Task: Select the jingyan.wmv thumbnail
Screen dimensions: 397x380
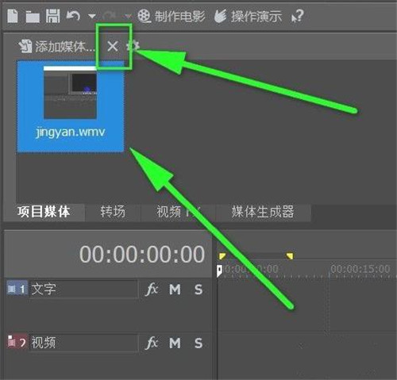Action: pos(71,107)
